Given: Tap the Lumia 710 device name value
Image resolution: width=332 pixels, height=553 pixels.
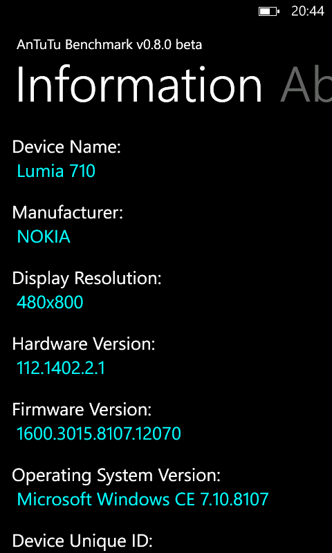Looking at the screenshot, I should tap(56, 171).
